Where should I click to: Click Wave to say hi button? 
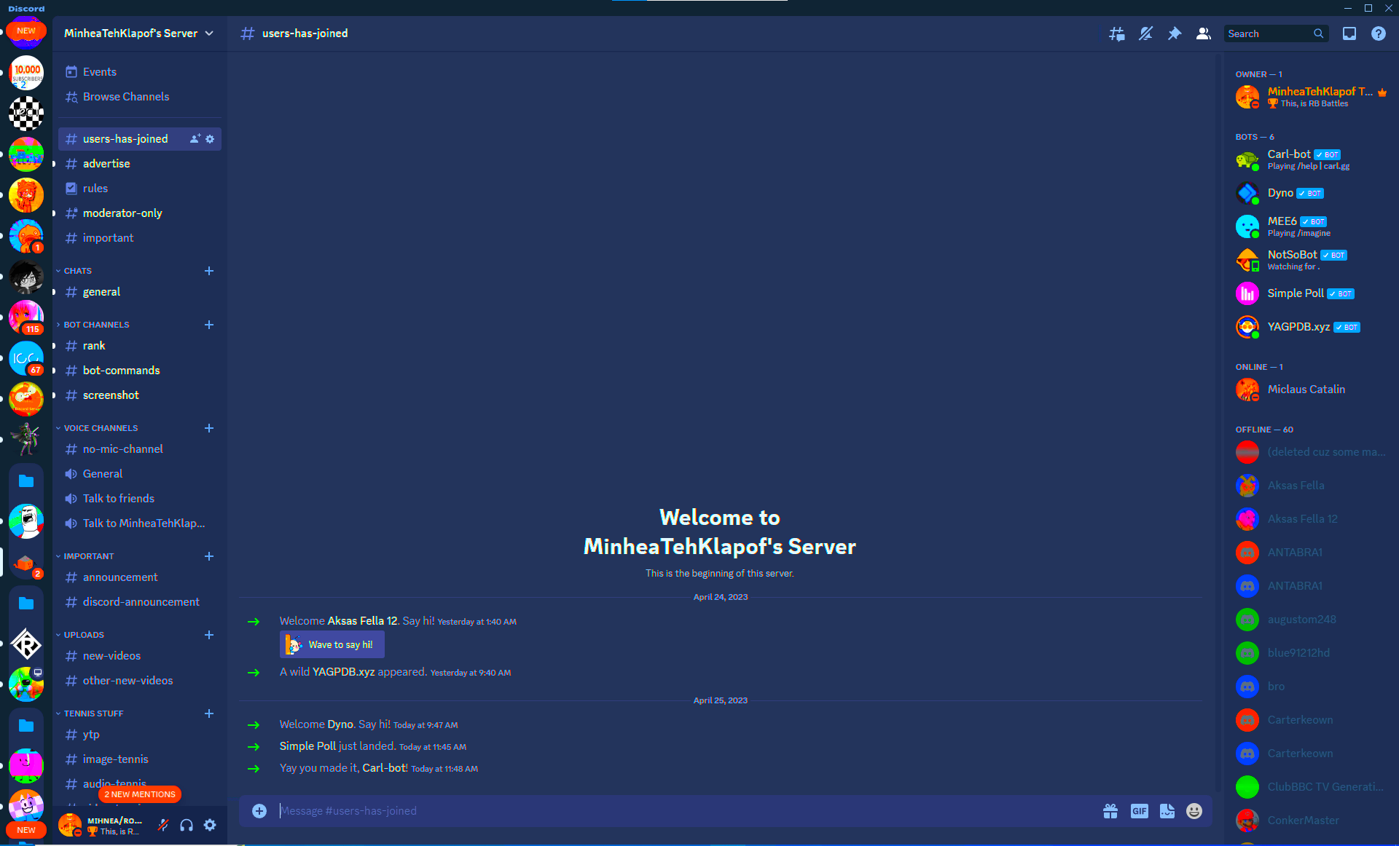332,644
